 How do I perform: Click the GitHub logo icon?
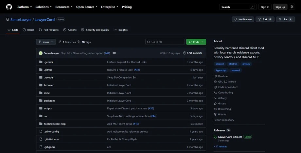tap(9, 7)
